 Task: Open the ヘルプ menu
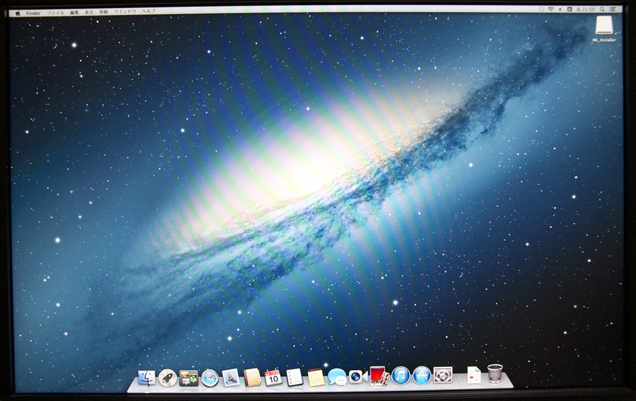coord(148,11)
